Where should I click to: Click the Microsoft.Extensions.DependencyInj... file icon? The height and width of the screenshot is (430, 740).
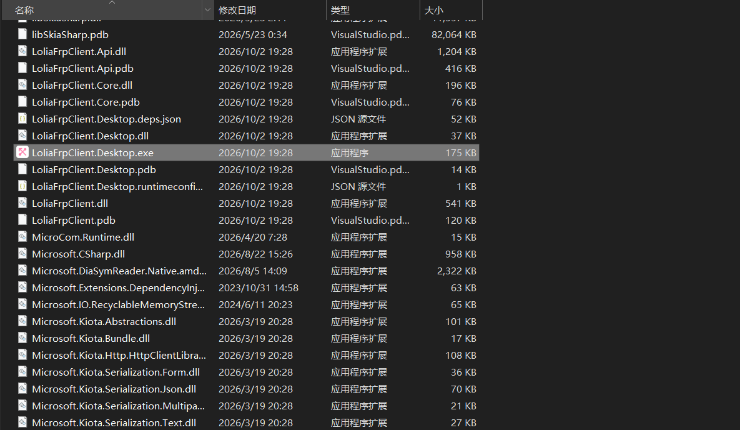point(22,287)
